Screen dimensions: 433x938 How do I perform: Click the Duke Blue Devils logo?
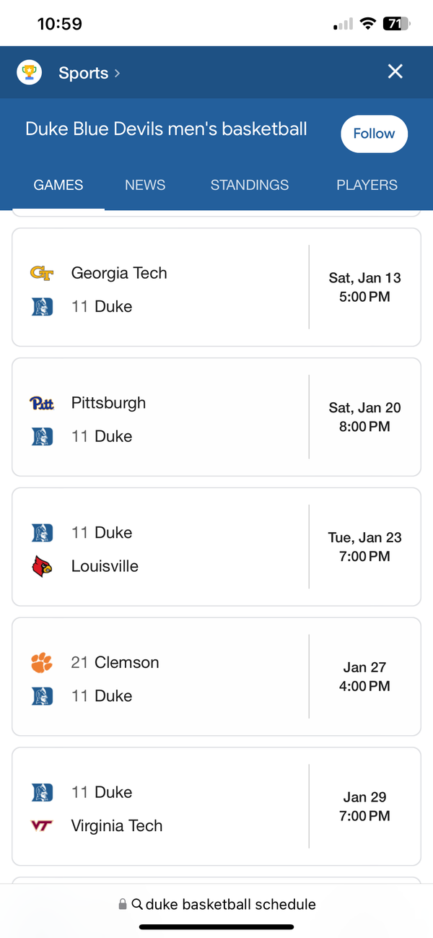coord(42,306)
